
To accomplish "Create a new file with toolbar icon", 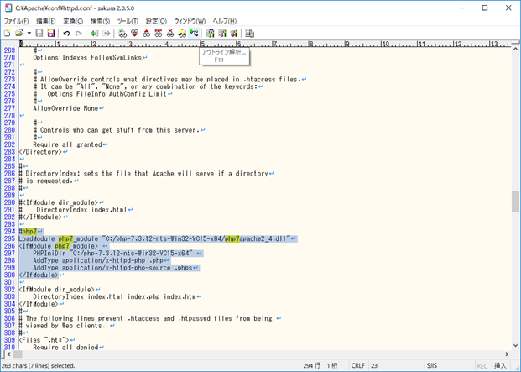I will tap(8, 34).
